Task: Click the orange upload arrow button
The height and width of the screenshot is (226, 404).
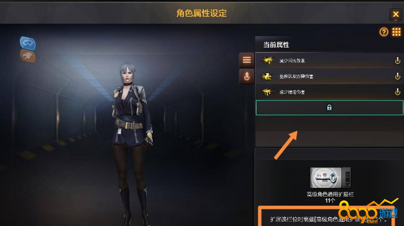Action: (x=247, y=76)
